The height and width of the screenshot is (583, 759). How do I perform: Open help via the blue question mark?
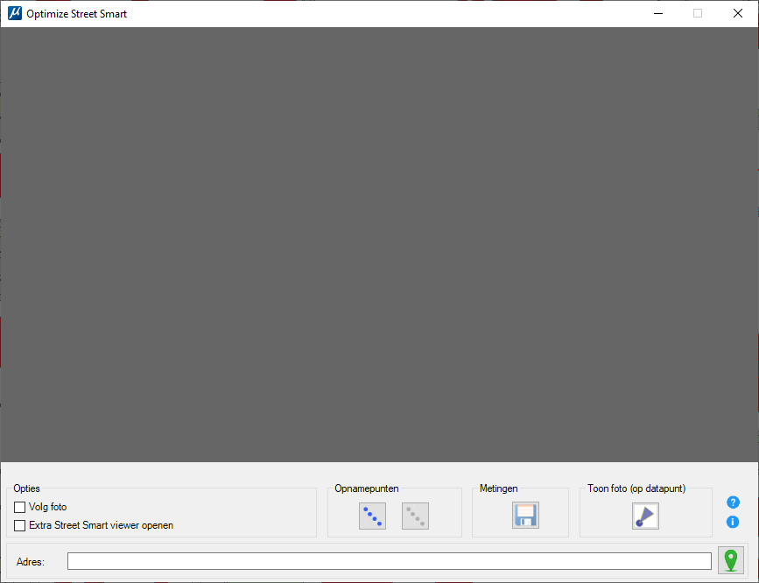(733, 502)
